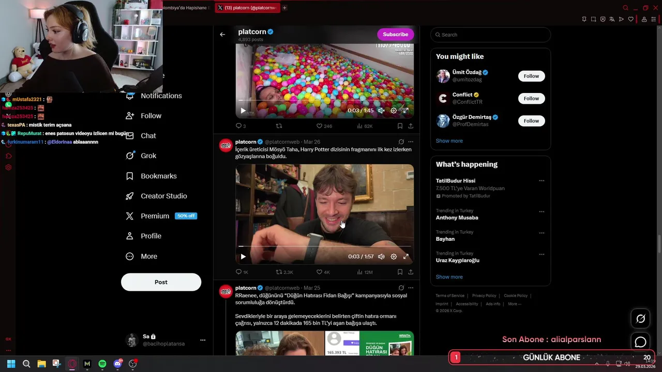Play the ball pit video
Viewport: 662px width, 372px height.
[x=243, y=111]
